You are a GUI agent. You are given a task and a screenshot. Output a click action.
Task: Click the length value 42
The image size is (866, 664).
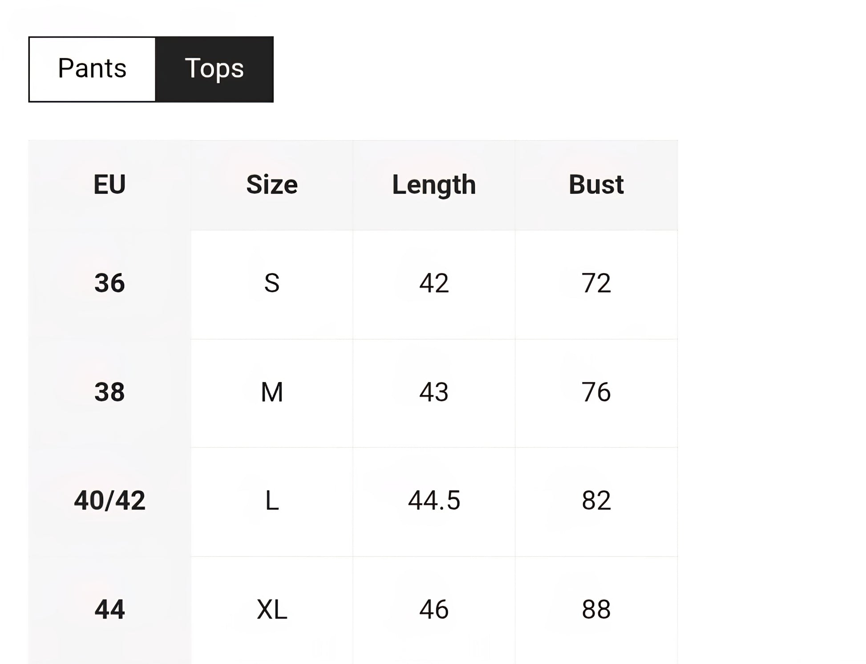pos(434,283)
